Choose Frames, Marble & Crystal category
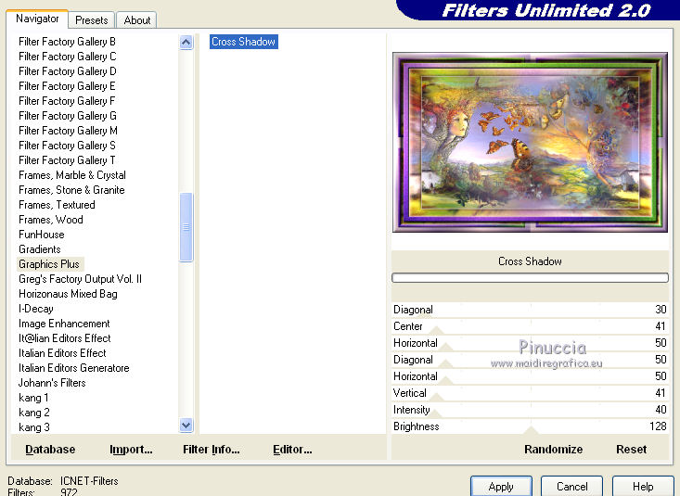680x496 pixels. [72, 175]
